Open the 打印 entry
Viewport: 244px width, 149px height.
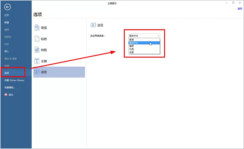pos(6,44)
